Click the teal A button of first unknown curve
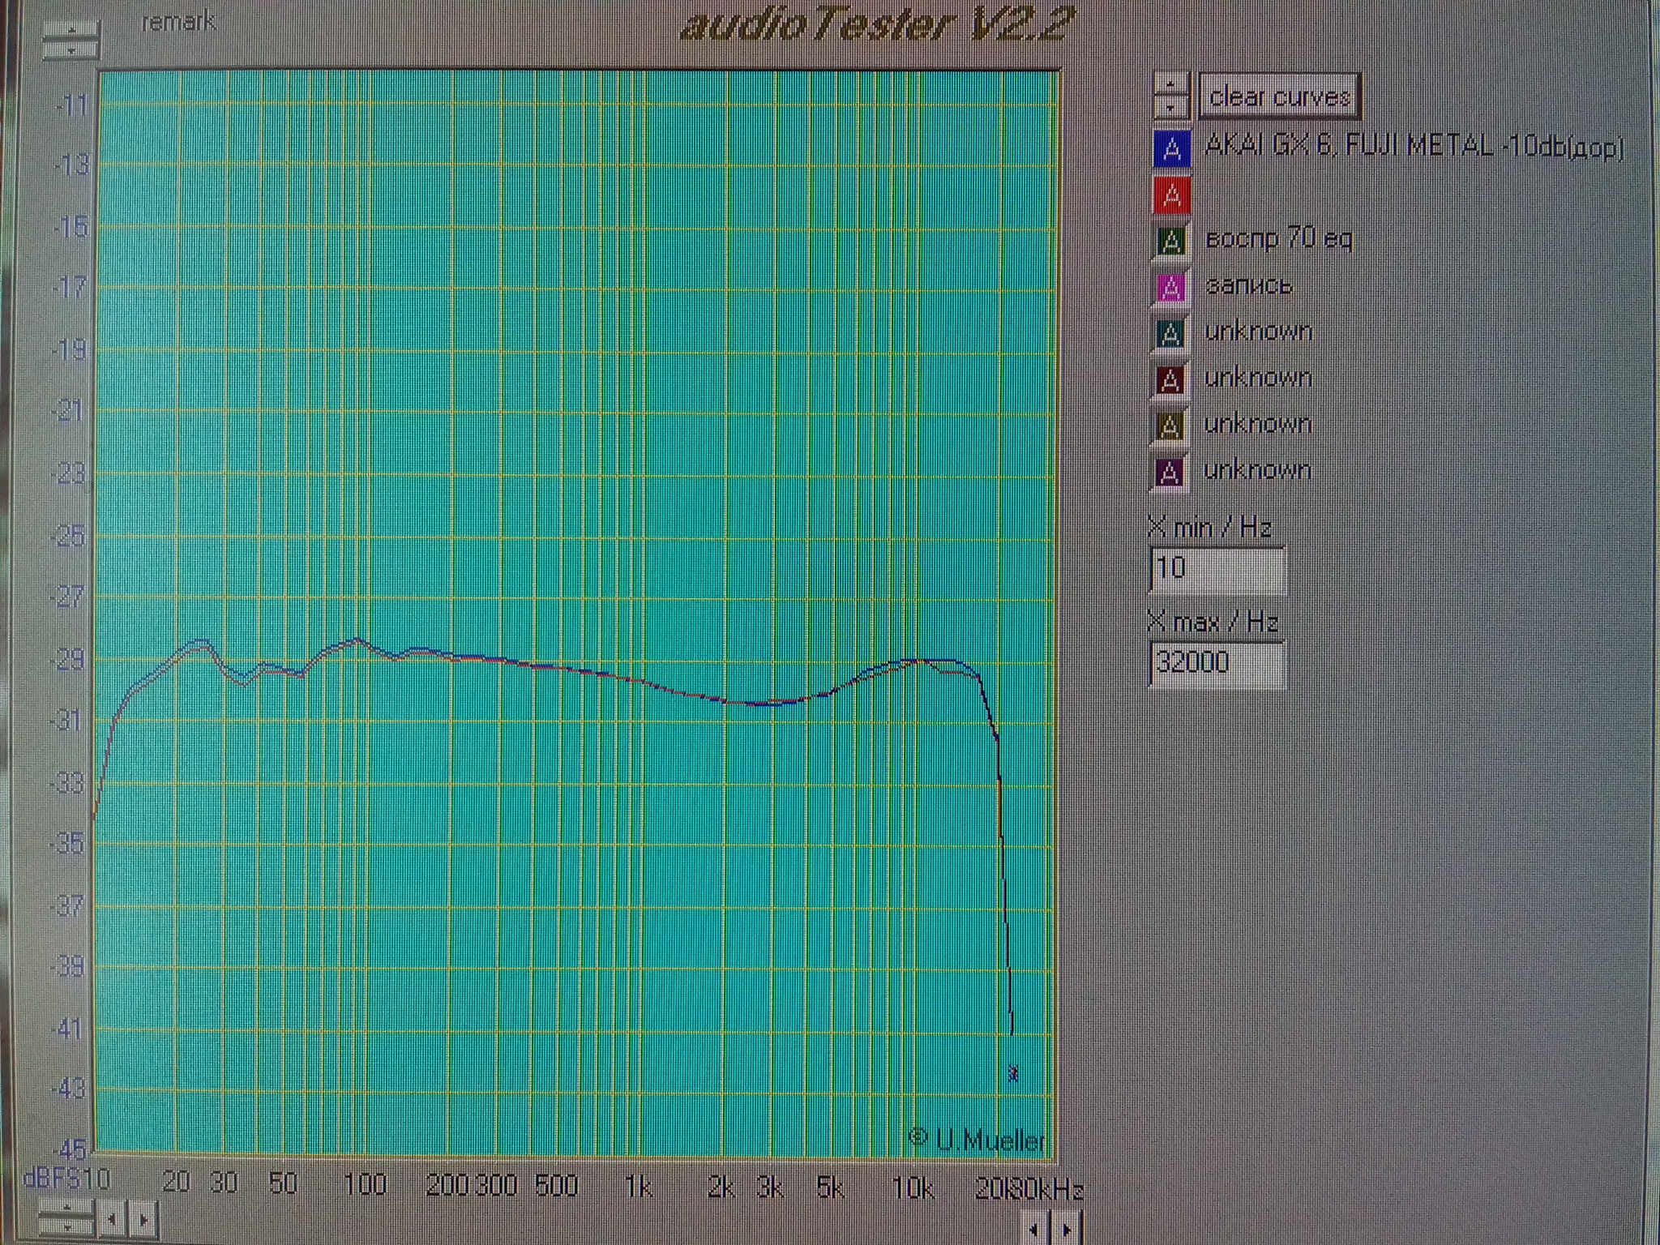 click(x=1170, y=333)
